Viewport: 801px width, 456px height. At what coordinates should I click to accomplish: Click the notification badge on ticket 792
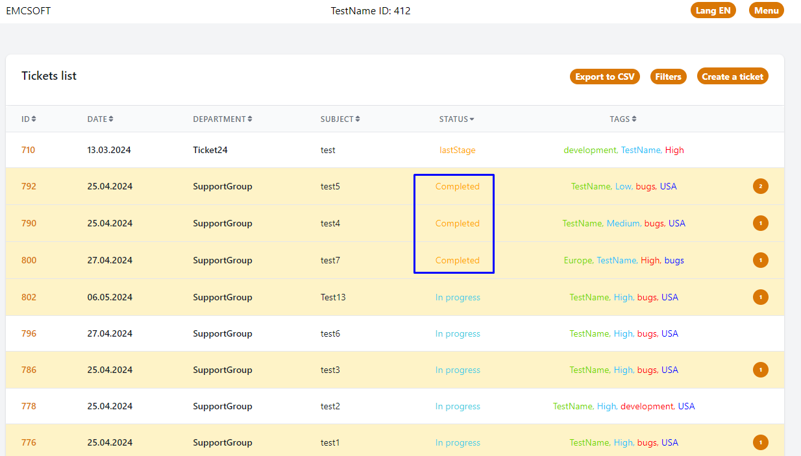(761, 186)
